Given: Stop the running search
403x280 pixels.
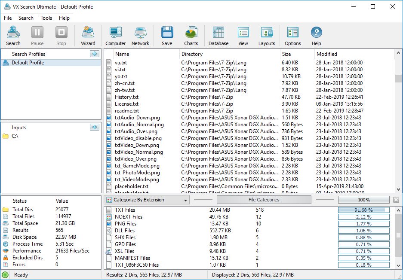Looking at the screenshot, I should pos(61,36).
